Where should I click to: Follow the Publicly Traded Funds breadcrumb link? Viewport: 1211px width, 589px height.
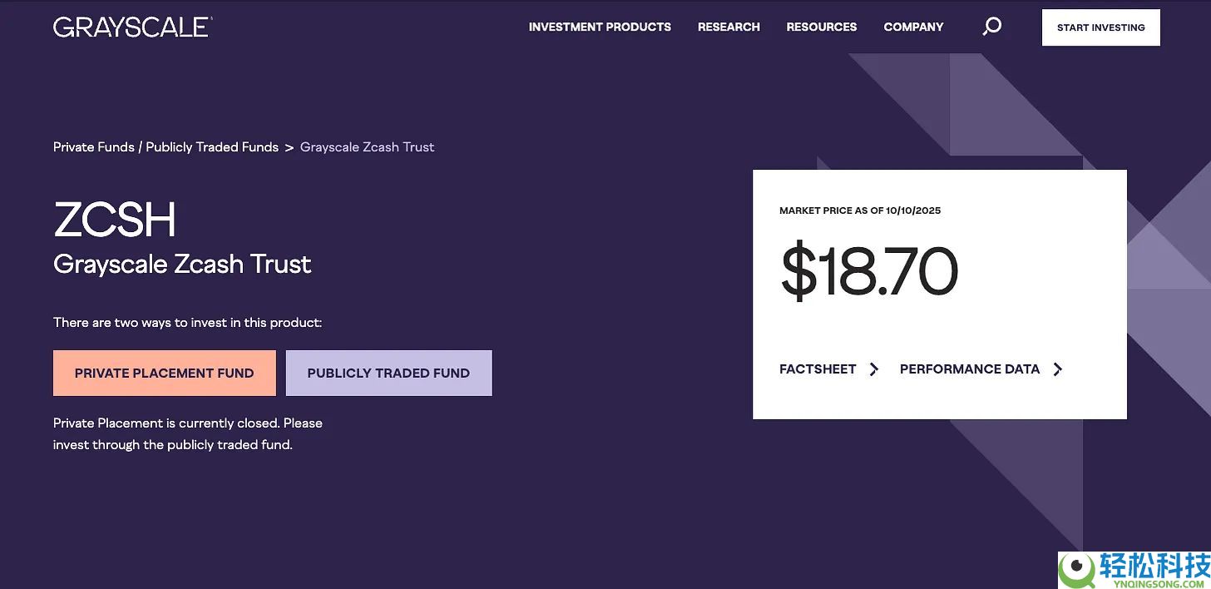(212, 147)
